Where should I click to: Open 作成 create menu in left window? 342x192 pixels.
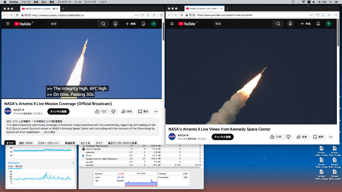tap(131, 24)
